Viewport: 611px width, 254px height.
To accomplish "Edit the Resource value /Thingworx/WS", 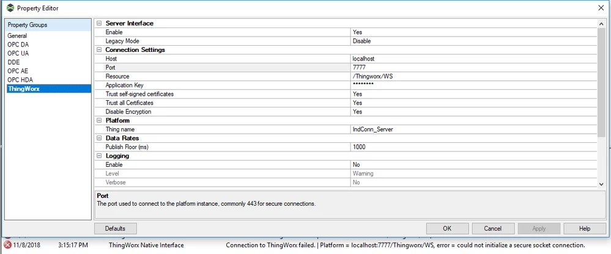I will (473, 76).
